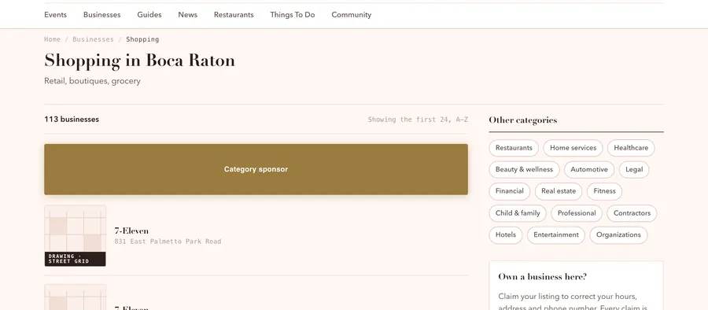Open the Organizations category chip
Screen dimensions: 708x310
618,235
